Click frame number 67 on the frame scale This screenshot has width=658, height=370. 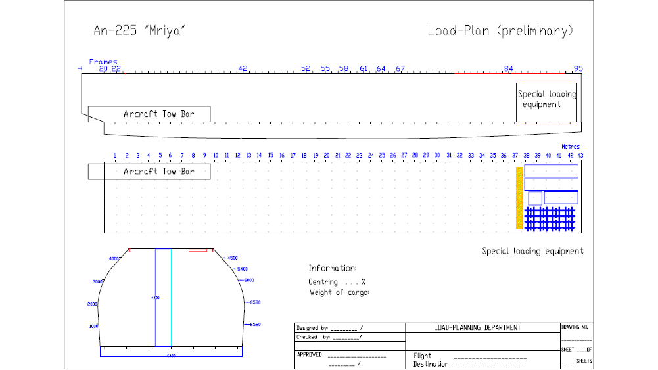point(400,68)
